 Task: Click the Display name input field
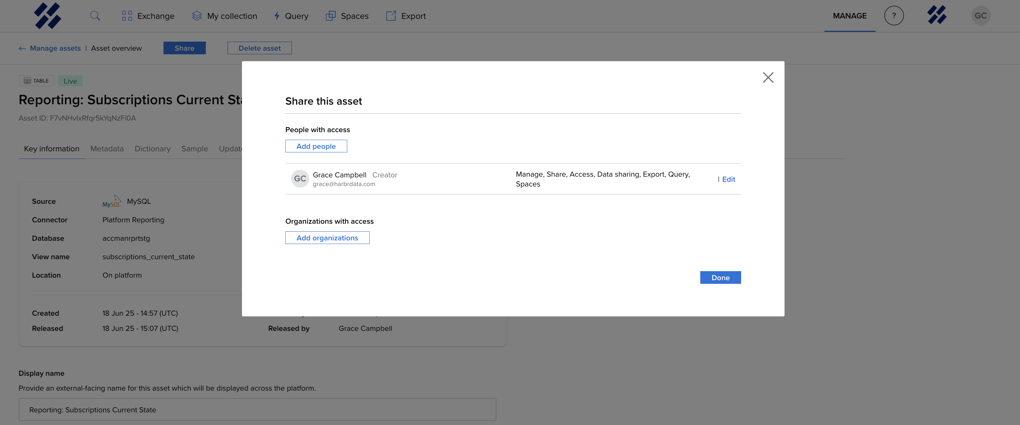coord(258,409)
